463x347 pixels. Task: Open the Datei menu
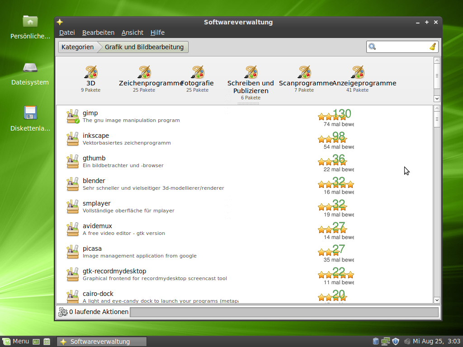(66, 32)
